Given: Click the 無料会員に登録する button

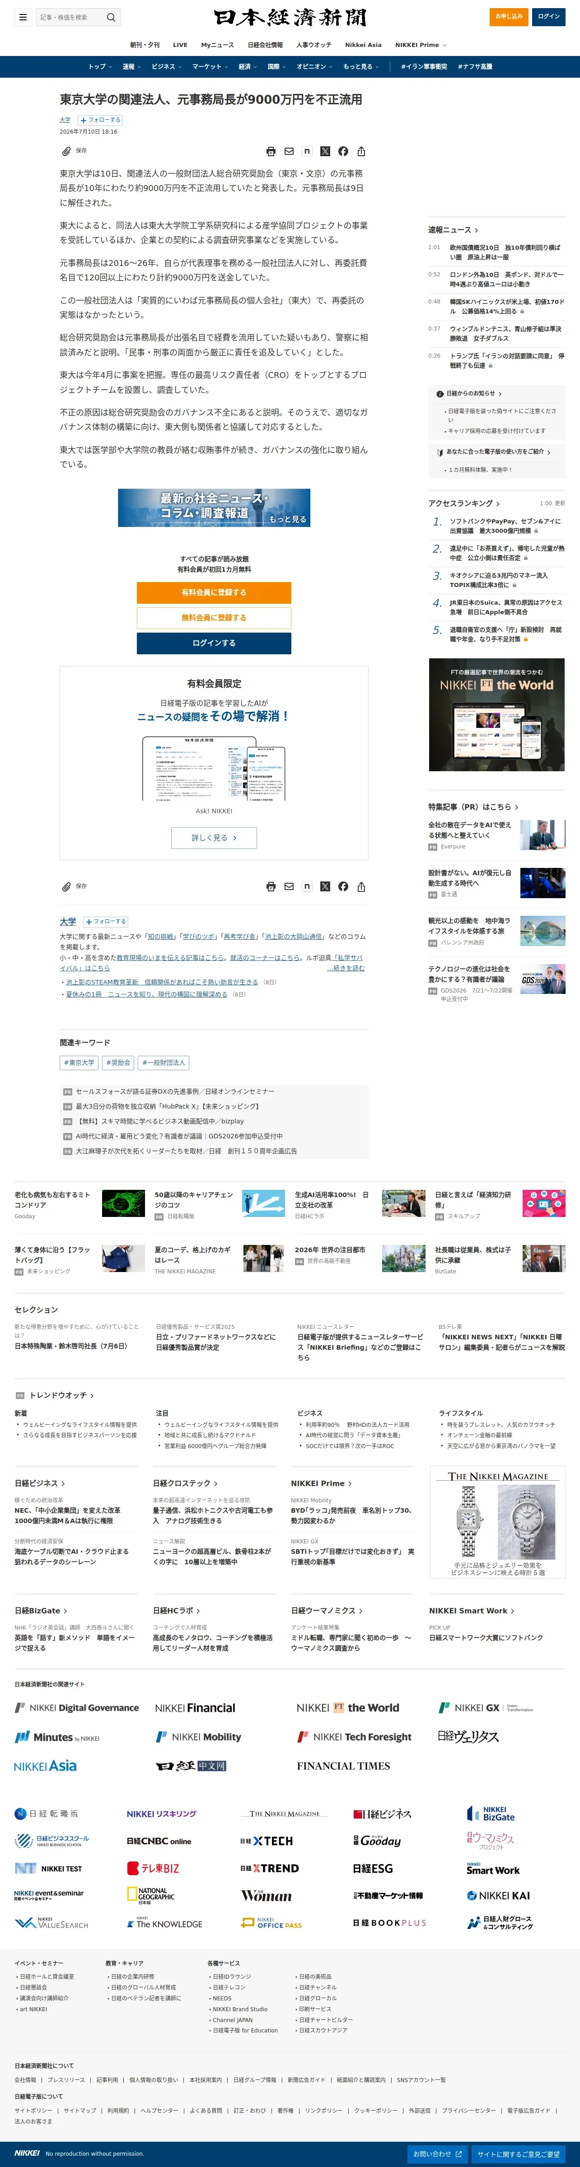Looking at the screenshot, I should pos(214,618).
